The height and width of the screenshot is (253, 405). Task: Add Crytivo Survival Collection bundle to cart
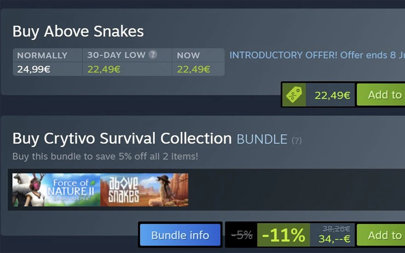(x=381, y=235)
